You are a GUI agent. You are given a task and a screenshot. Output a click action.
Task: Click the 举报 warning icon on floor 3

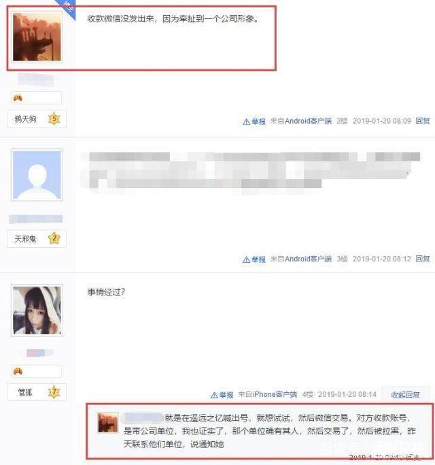point(246,259)
